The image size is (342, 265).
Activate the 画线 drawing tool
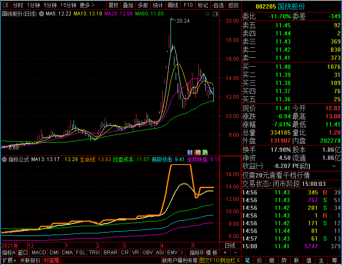pos(173,5)
